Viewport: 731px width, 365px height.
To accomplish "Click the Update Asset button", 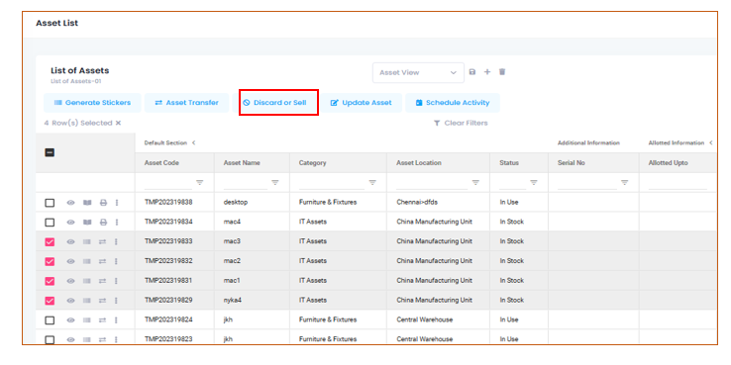I will coord(362,103).
